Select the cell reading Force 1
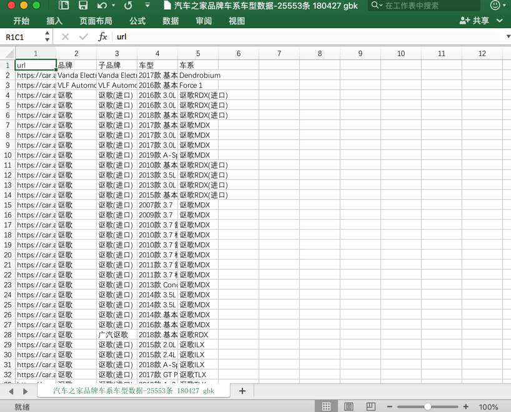 [x=198, y=86]
